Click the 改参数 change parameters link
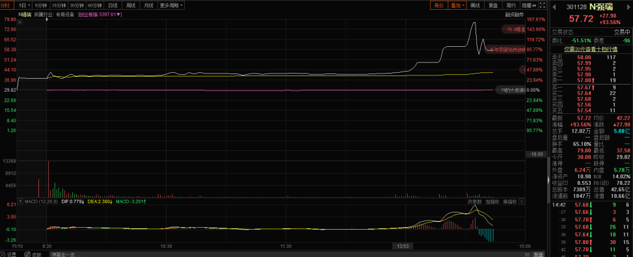Screen dimensions: 633x257 [x=475, y=201]
